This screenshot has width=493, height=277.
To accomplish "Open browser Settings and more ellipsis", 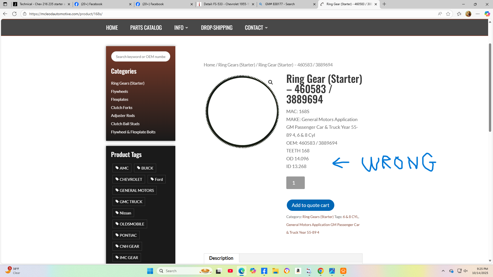I will pos(478,14).
